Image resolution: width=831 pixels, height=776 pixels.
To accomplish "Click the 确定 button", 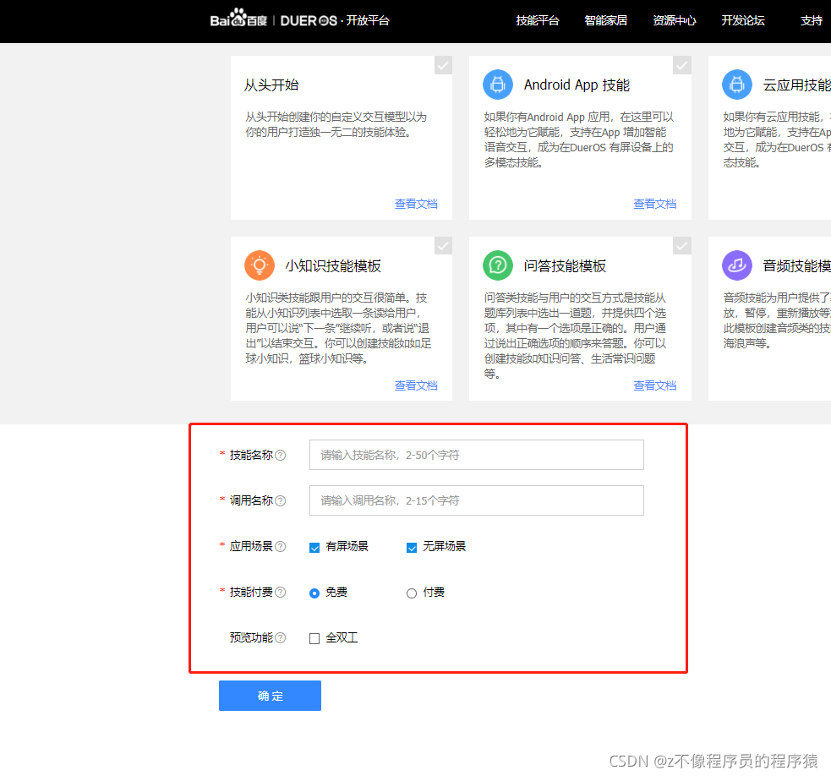I will (x=270, y=696).
